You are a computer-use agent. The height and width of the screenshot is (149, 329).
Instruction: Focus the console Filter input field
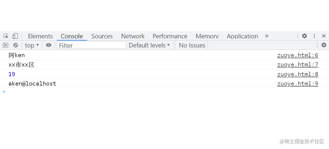coord(91,45)
